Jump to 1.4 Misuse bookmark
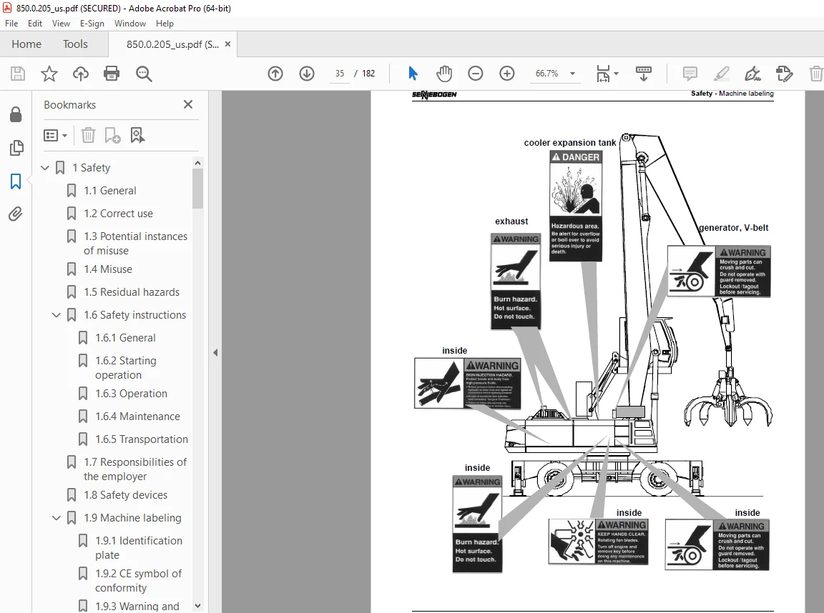 click(x=108, y=269)
